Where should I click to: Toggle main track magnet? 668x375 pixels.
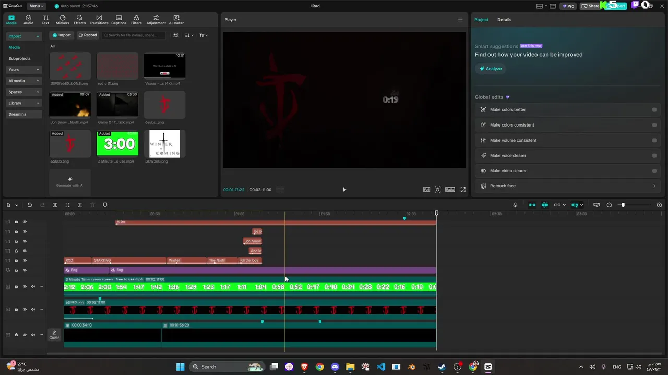coord(532,205)
